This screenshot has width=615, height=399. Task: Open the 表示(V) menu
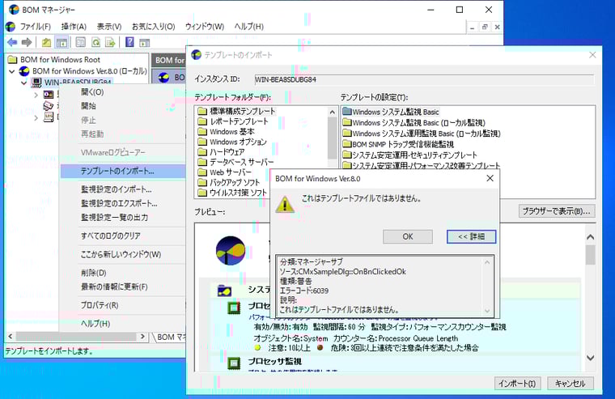tap(109, 27)
